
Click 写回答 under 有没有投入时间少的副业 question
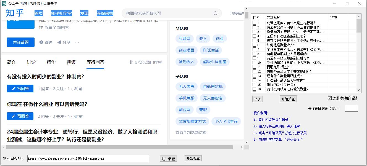pos(20,89)
